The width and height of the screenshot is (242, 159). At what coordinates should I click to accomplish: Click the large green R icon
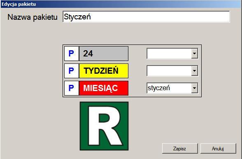[x=104, y=126]
